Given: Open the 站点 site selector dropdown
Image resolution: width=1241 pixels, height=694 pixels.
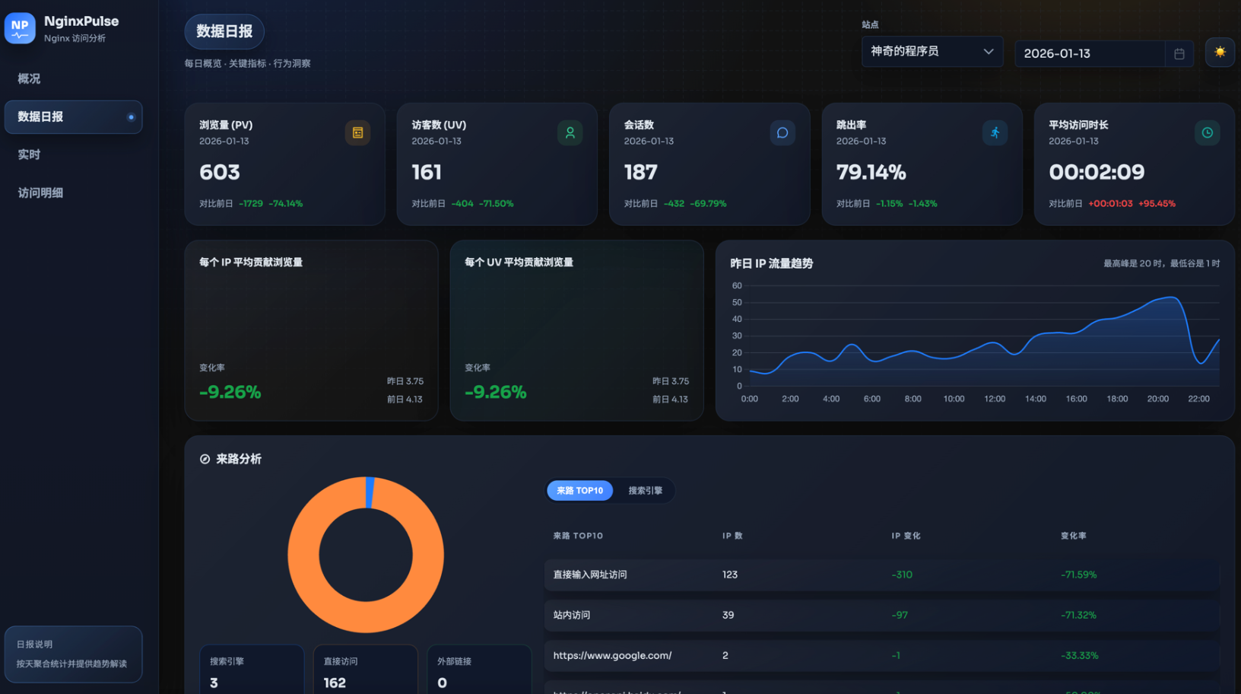Looking at the screenshot, I should pos(932,51).
